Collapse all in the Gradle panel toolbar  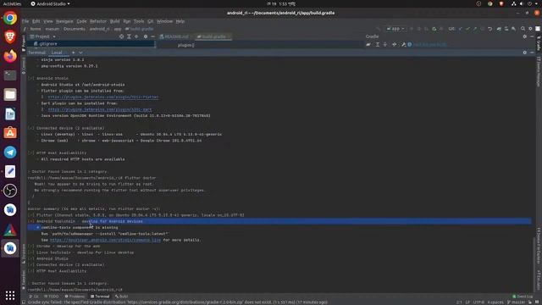tap(385, 44)
